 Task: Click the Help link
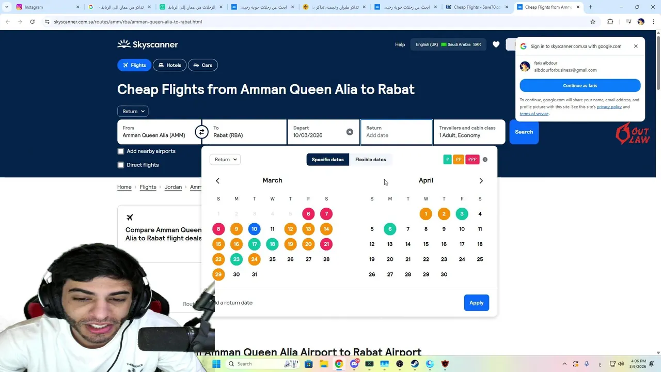[x=400, y=44]
